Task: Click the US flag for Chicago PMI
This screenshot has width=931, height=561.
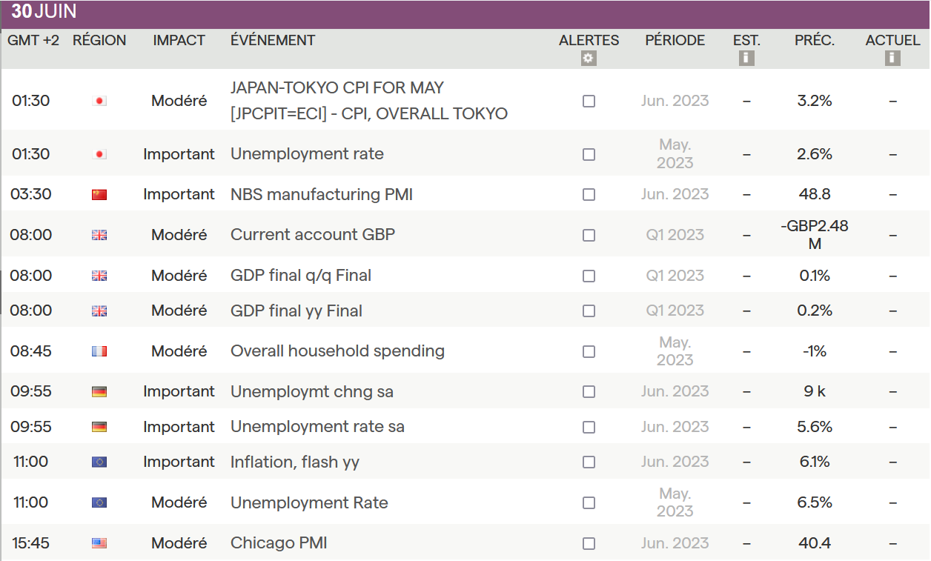Action: pos(99,543)
